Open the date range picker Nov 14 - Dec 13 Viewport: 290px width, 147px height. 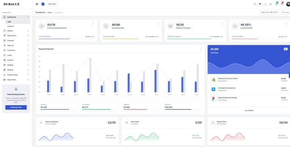pyautogui.click(x=269, y=12)
